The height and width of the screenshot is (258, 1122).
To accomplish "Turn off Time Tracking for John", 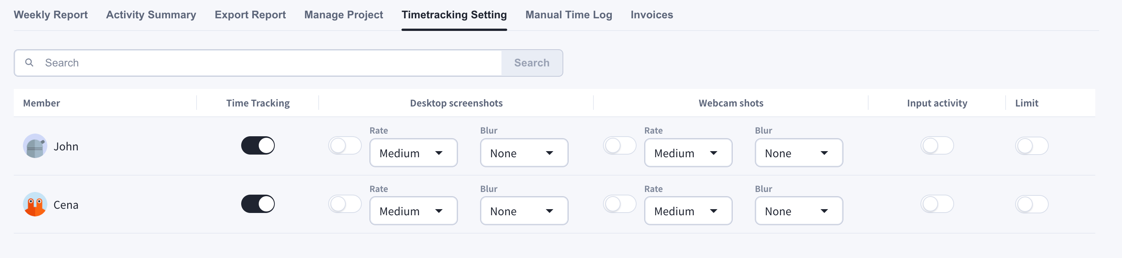I will click(258, 145).
